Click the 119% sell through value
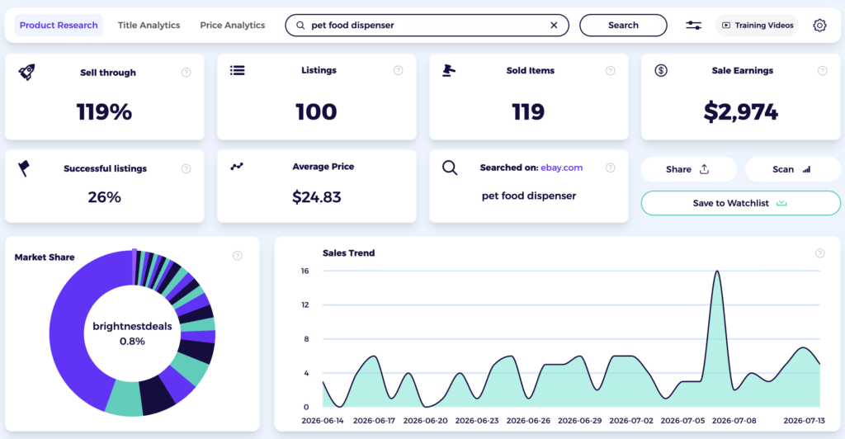845x439 pixels. (104, 112)
